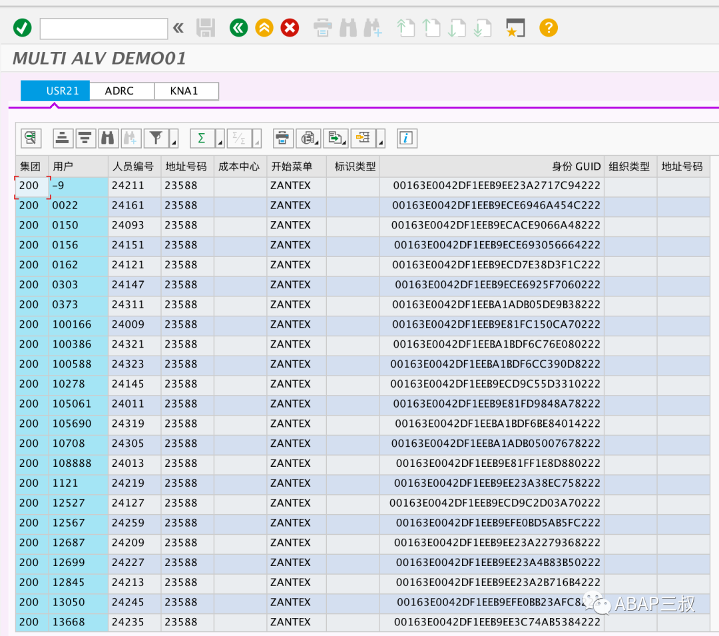Viewport: 719px width, 636px height.
Task: Select the 开始菜单 column header
Action: click(x=296, y=166)
